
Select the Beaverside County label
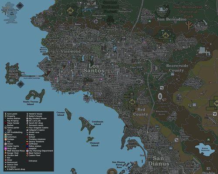coord(177,68)
